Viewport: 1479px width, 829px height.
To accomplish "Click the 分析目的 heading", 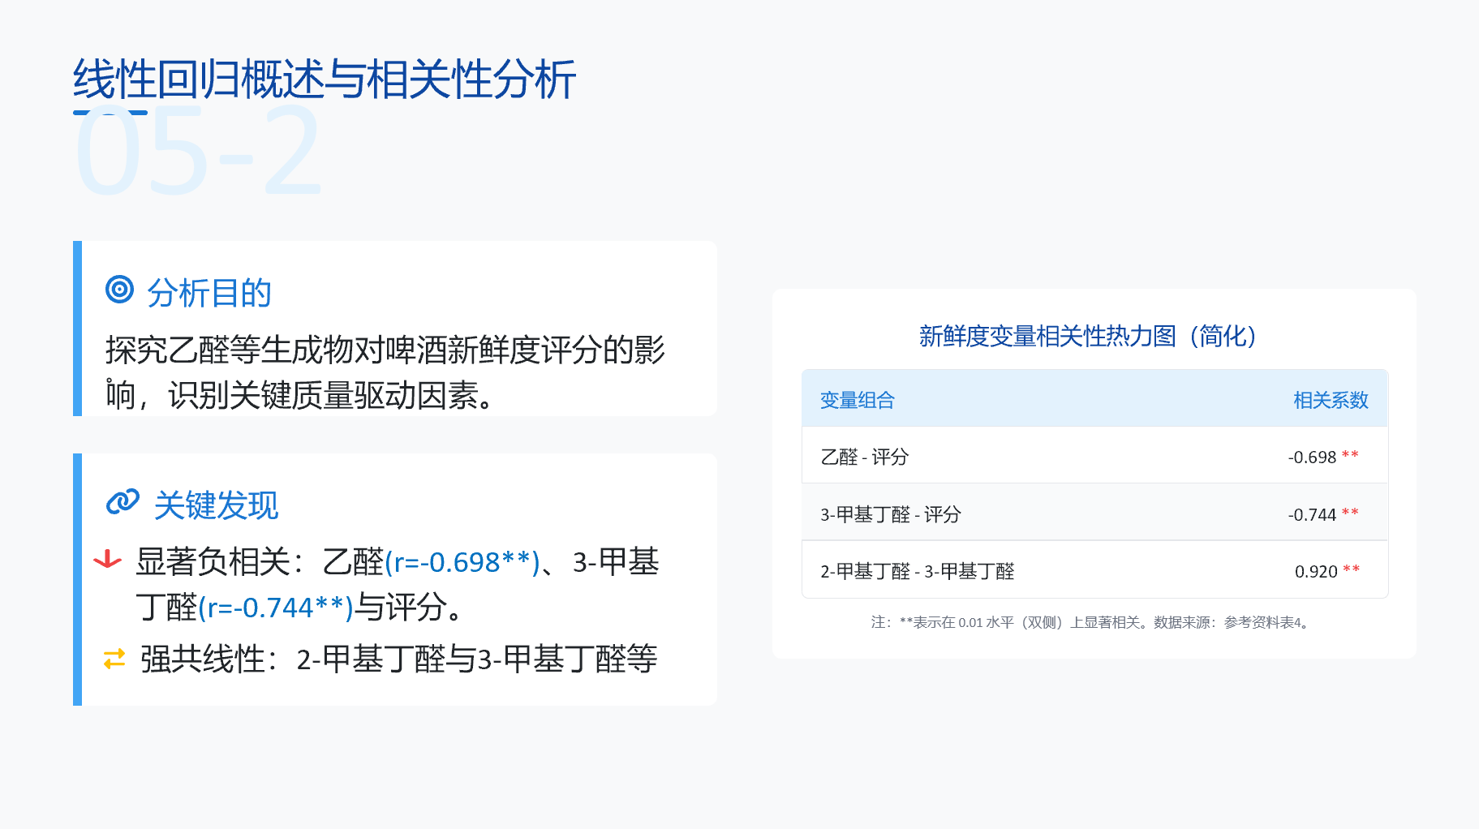I will coord(209,293).
